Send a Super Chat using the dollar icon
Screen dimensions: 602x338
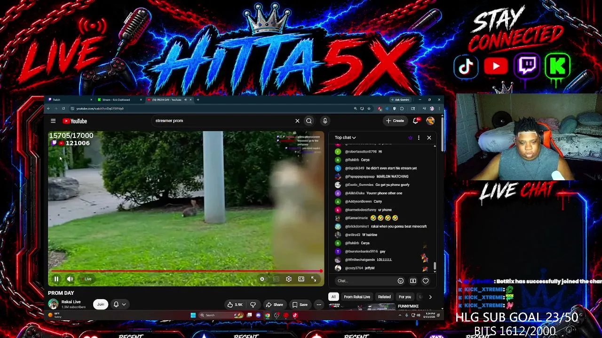tap(413, 281)
